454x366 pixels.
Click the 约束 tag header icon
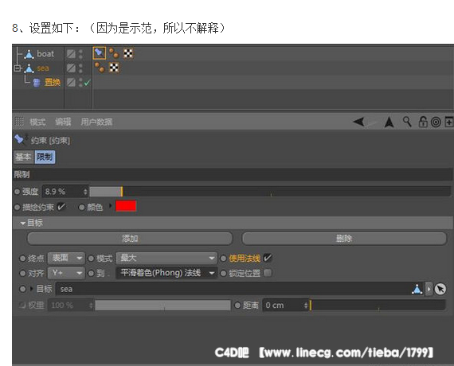(20, 139)
